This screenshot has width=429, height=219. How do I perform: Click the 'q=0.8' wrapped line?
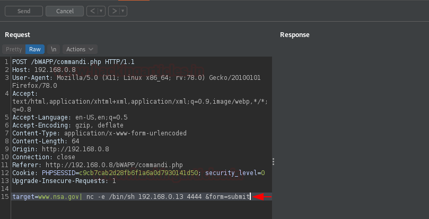coord(22,109)
